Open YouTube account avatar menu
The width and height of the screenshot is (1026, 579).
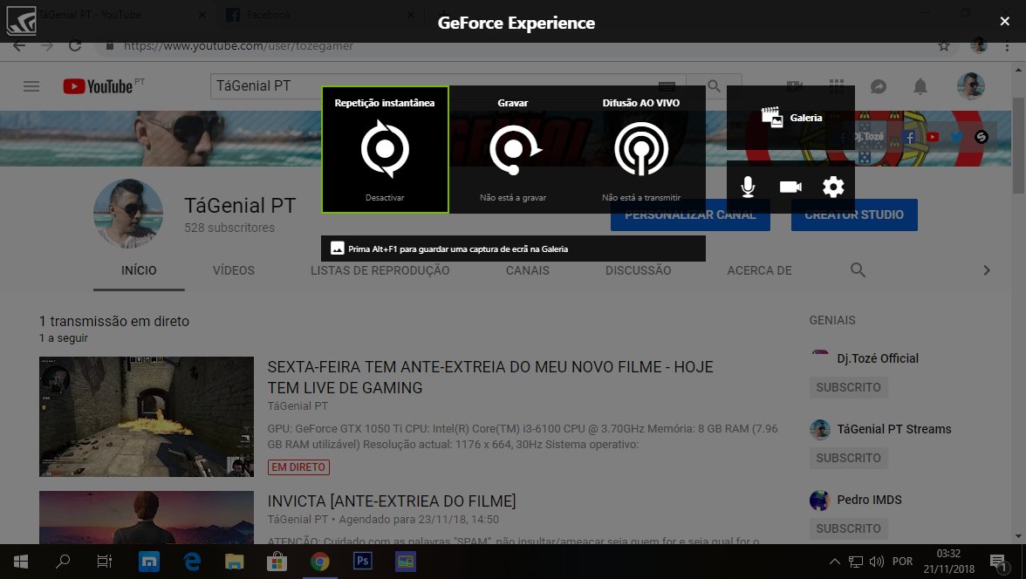(x=970, y=86)
